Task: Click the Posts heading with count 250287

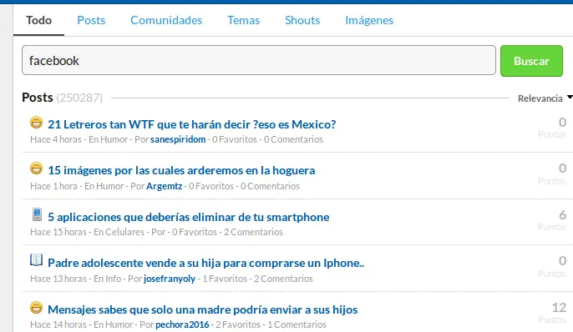Action: pyautogui.click(x=62, y=98)
